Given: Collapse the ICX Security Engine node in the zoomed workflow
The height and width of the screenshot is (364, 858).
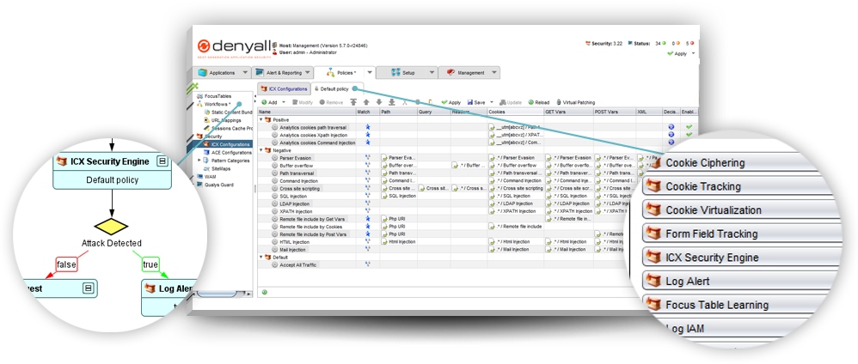Looking at the screenshot, I should (x=162, y=161).
